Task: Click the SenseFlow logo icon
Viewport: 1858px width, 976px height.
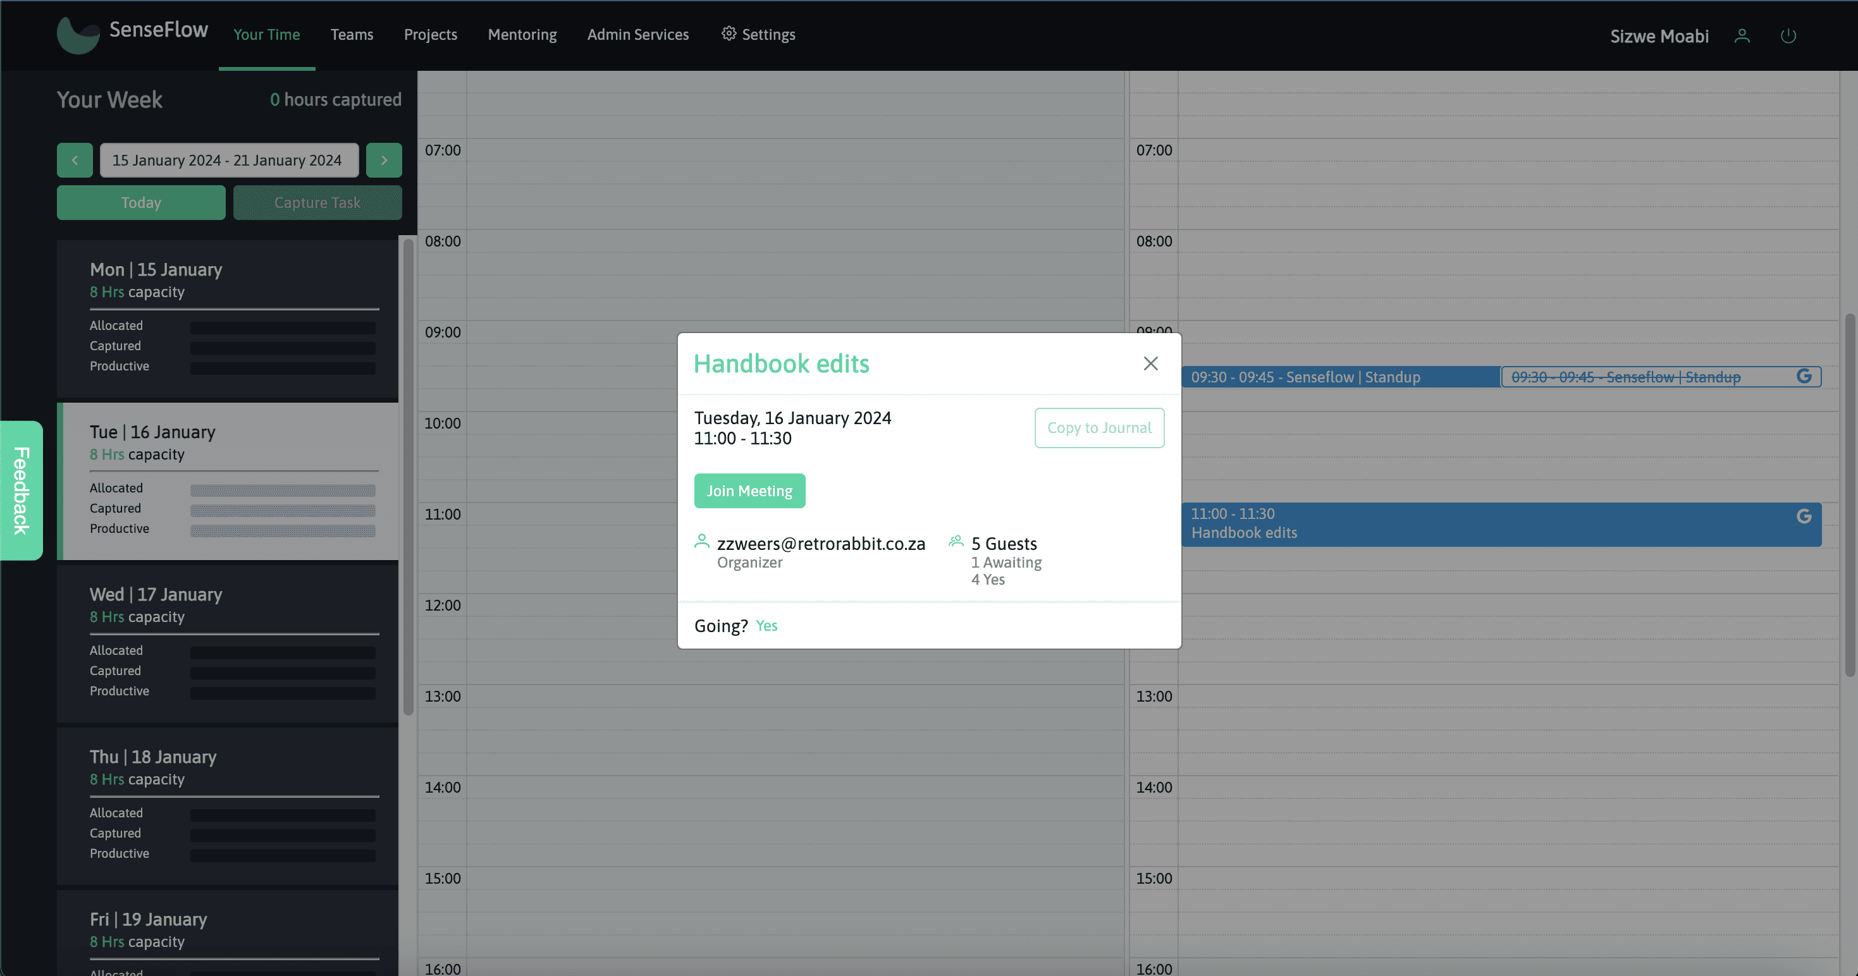Action: pyautogui.click(x=78, y=35)
